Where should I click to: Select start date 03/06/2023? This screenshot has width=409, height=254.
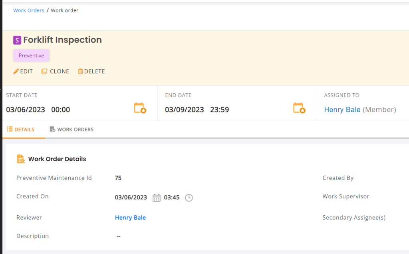26,110
